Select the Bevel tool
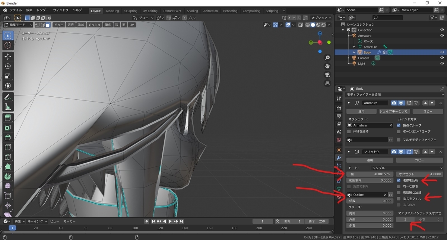 [8, 137]
